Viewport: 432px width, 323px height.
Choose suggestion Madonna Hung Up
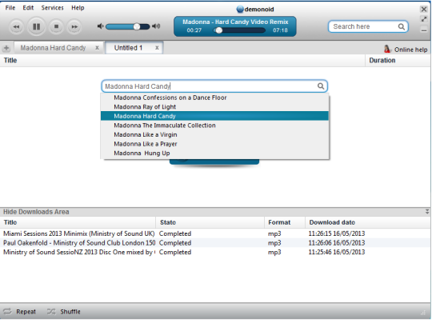click(x=214, y=153)
